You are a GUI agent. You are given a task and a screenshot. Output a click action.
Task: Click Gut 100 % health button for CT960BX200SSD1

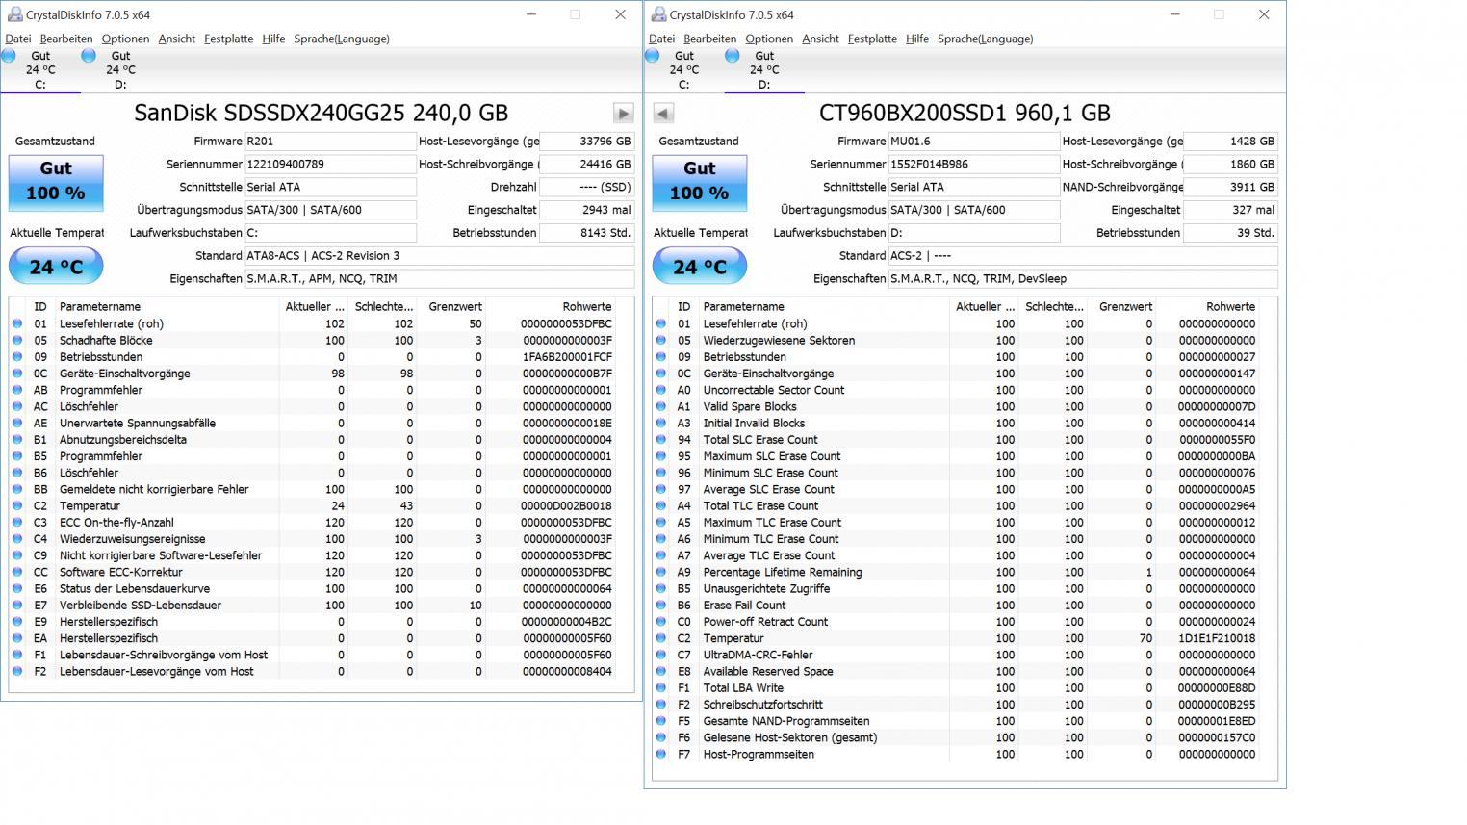(x=700, y=181)
